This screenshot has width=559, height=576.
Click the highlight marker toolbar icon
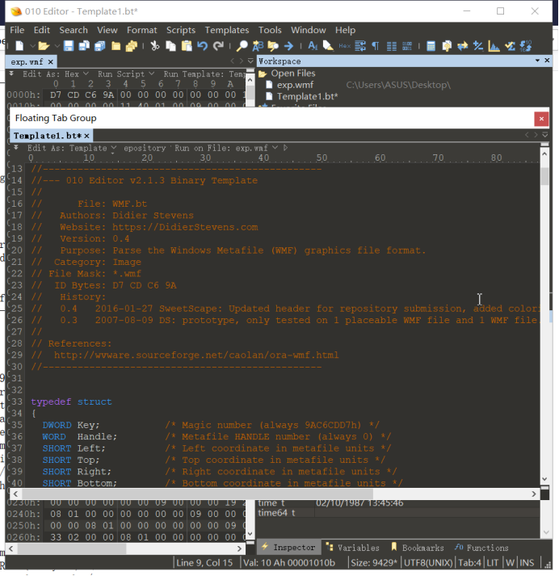tap(328, 46)
